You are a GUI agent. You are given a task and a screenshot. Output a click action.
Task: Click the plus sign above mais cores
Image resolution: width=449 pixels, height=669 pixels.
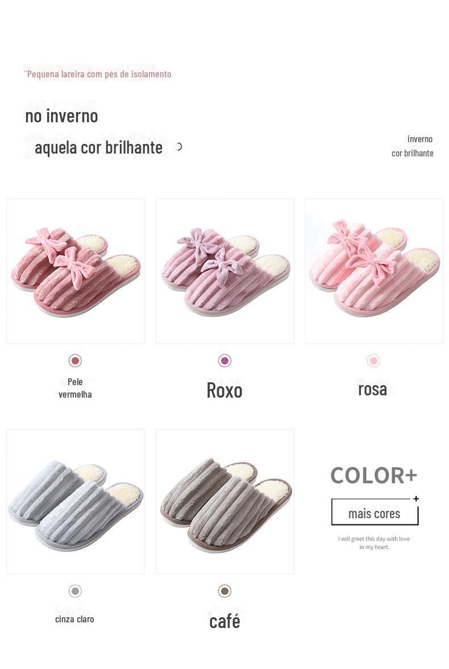416,498
